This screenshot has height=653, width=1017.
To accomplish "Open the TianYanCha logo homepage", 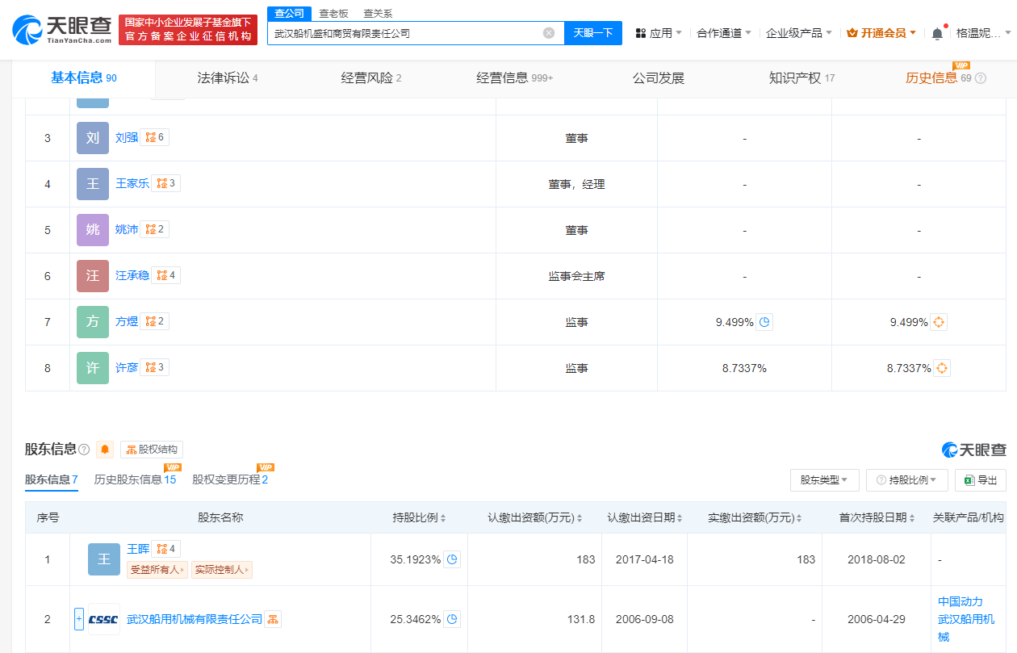I will tap(62, 30).
